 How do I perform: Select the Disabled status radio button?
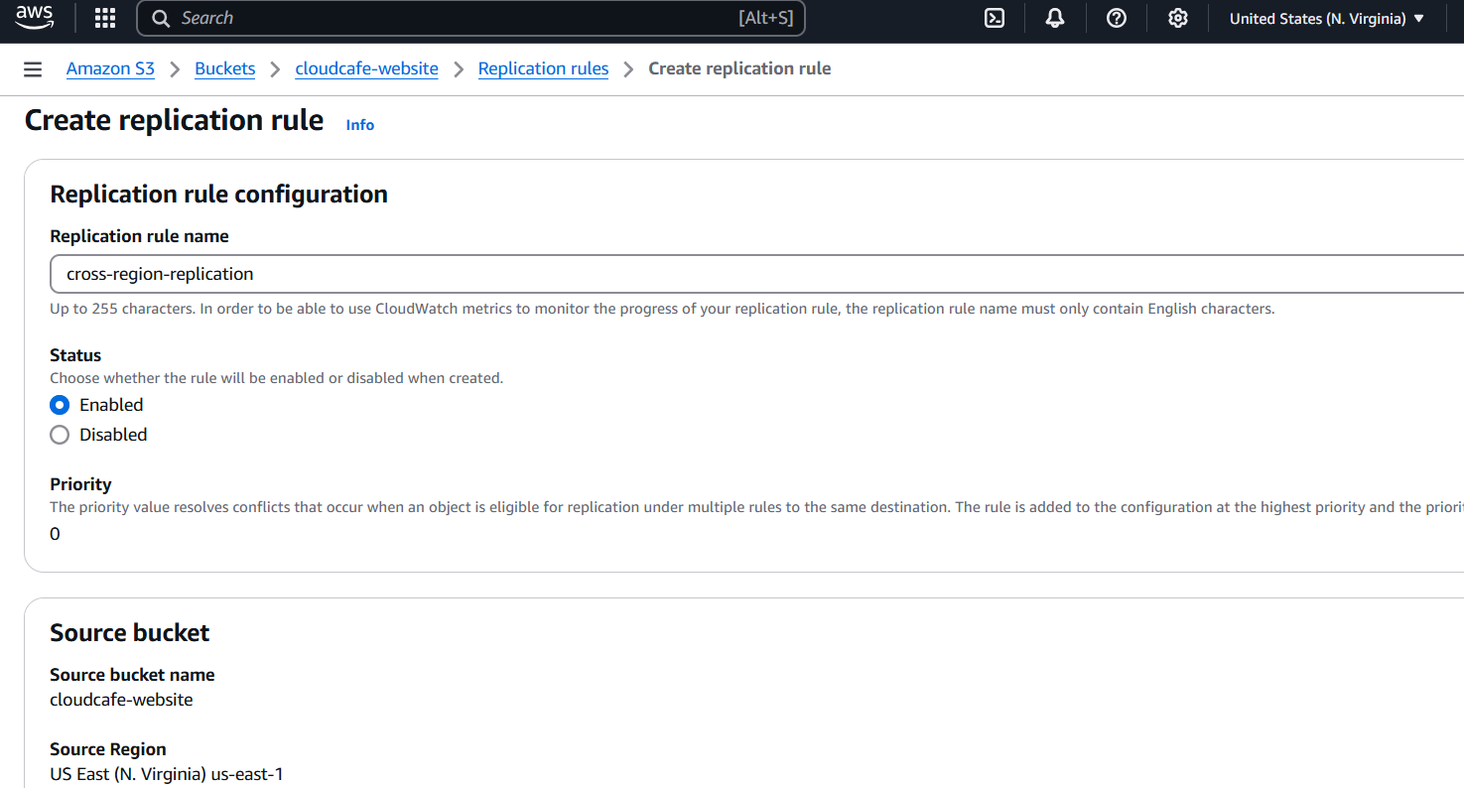60,435
